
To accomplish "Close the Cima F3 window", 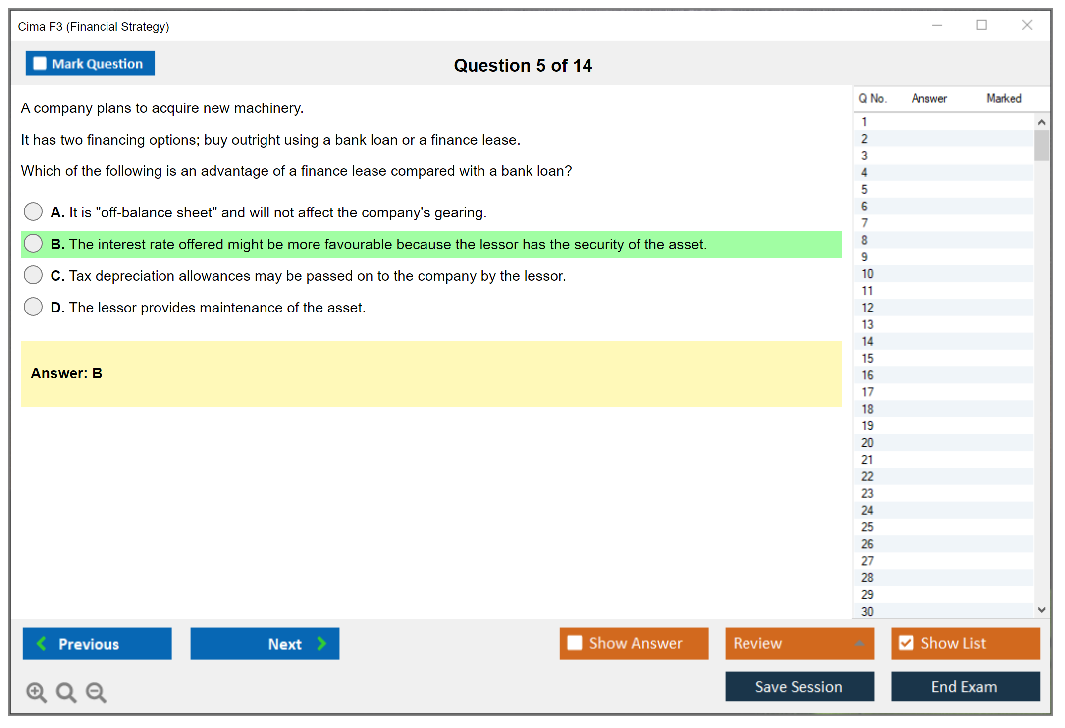I will (x=1027, y=25).
